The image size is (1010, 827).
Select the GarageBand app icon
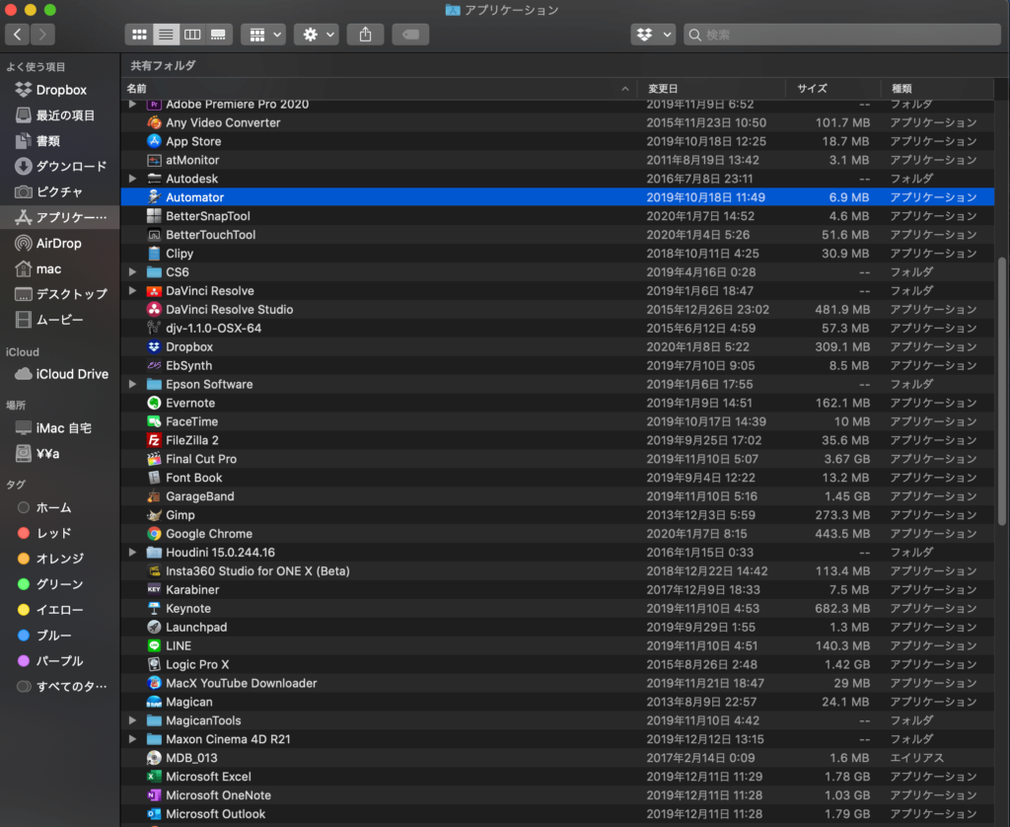click(154, 496)
